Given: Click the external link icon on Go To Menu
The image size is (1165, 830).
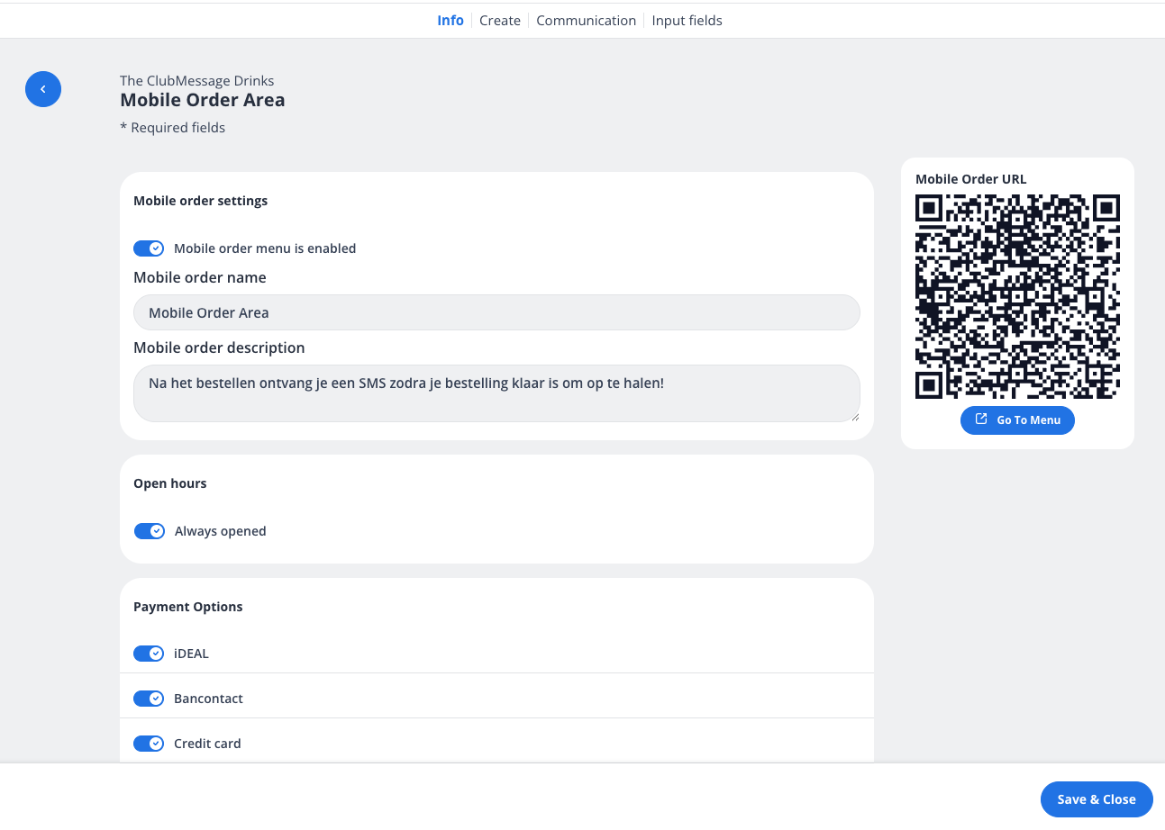Looking at the screenshot, I should click(x=981, y=420).
